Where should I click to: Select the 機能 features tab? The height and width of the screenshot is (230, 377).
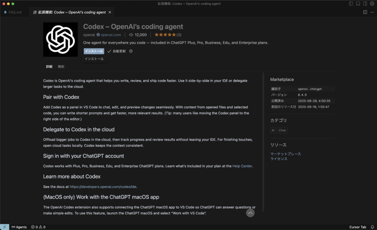click(x=61, y=67)
